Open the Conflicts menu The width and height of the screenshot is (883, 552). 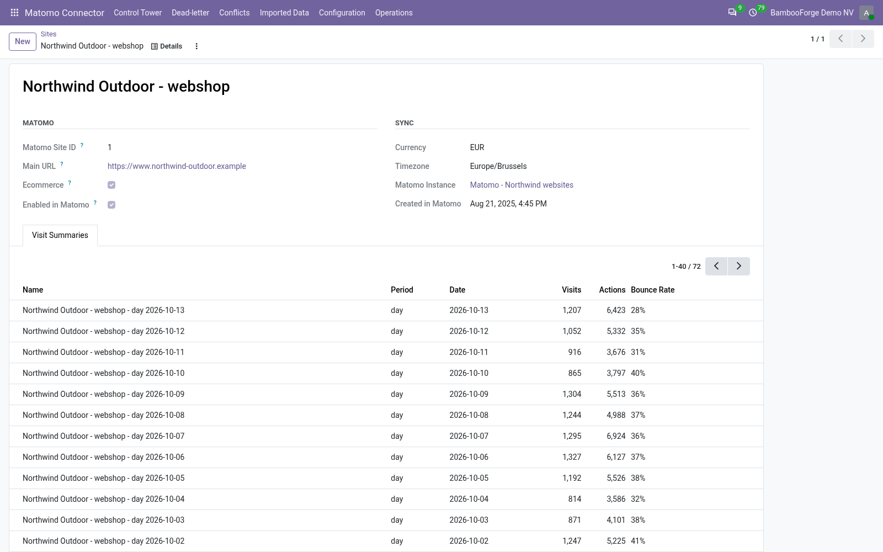coord(235,13)
